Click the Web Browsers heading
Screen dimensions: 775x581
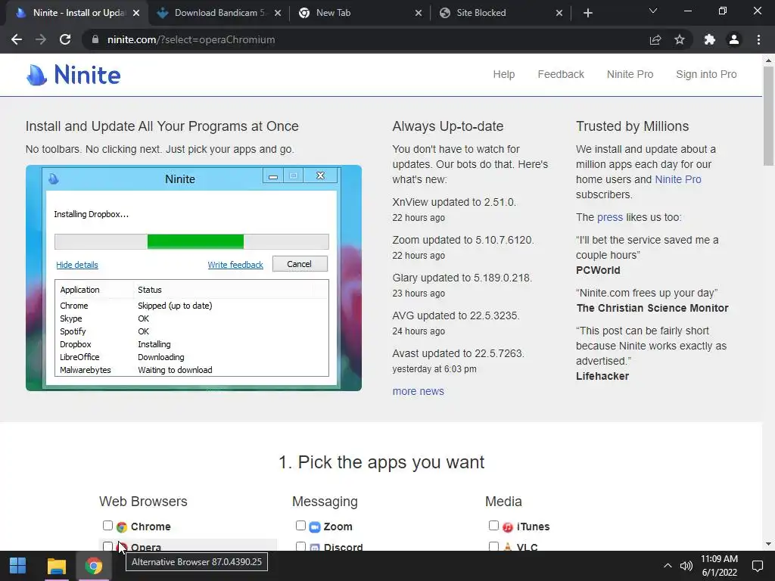(143, 502)
